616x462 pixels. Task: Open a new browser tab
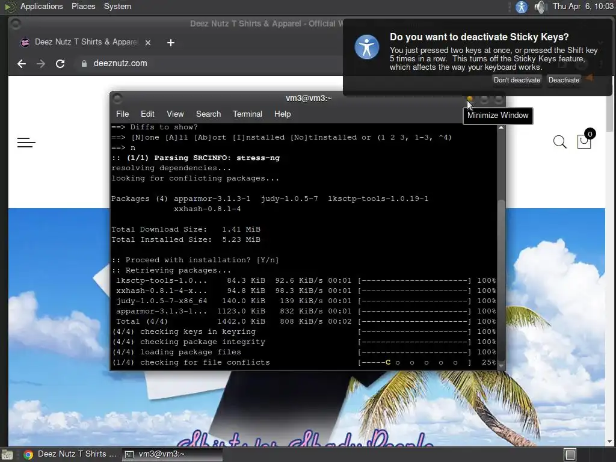(x=170, y=43)
